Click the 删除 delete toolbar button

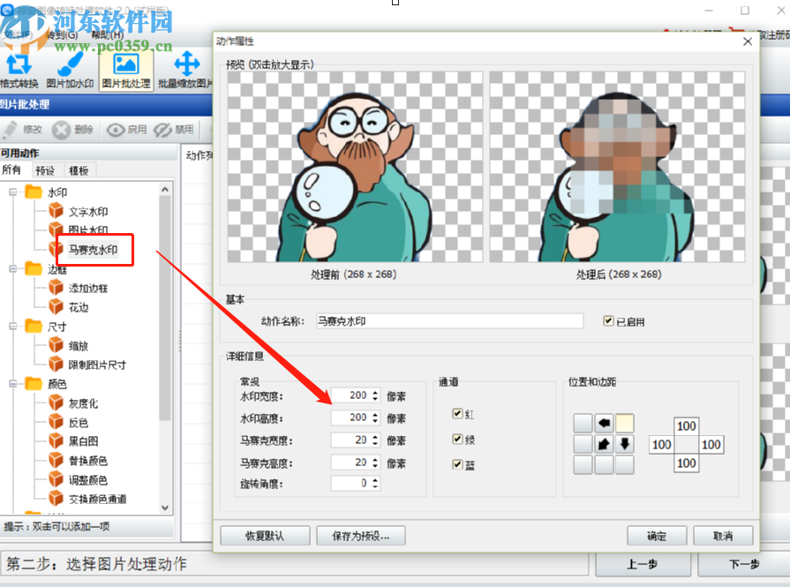pos(73,130)
